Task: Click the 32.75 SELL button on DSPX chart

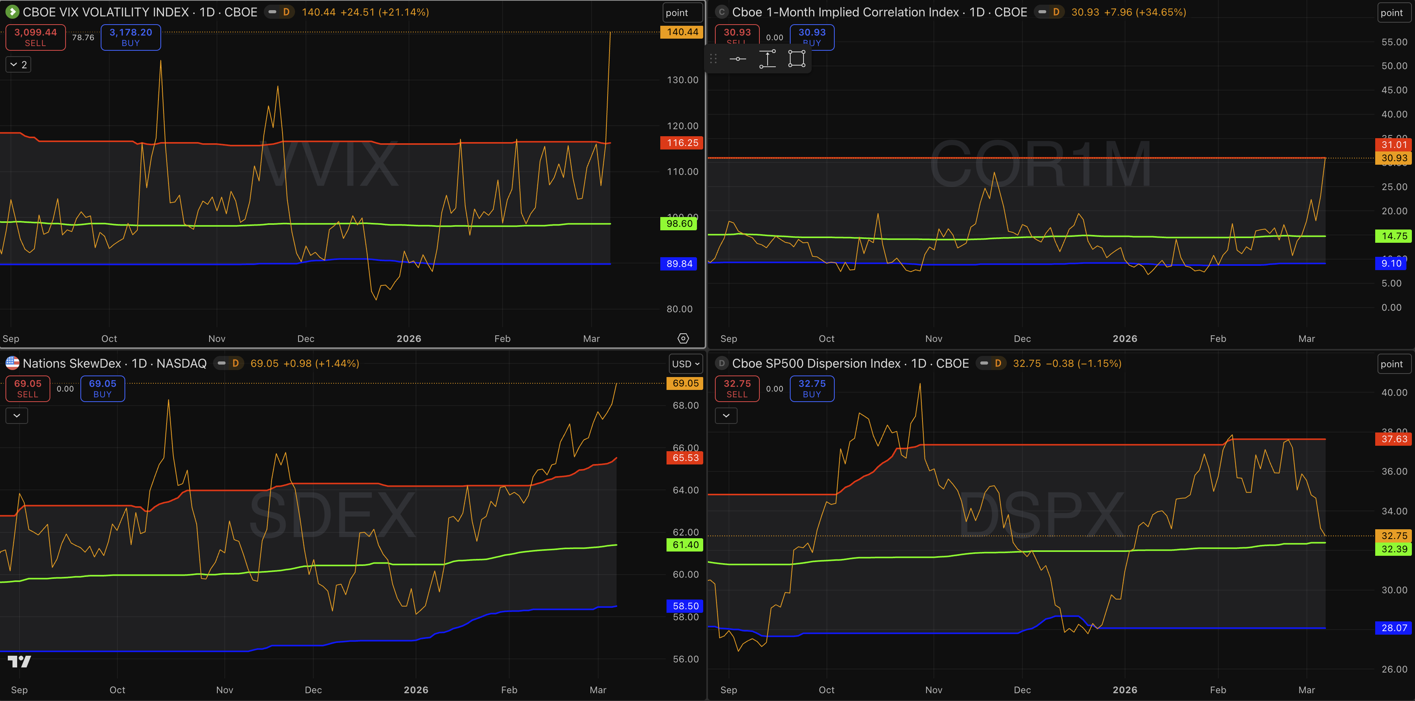Action: [x=737, y=388]
